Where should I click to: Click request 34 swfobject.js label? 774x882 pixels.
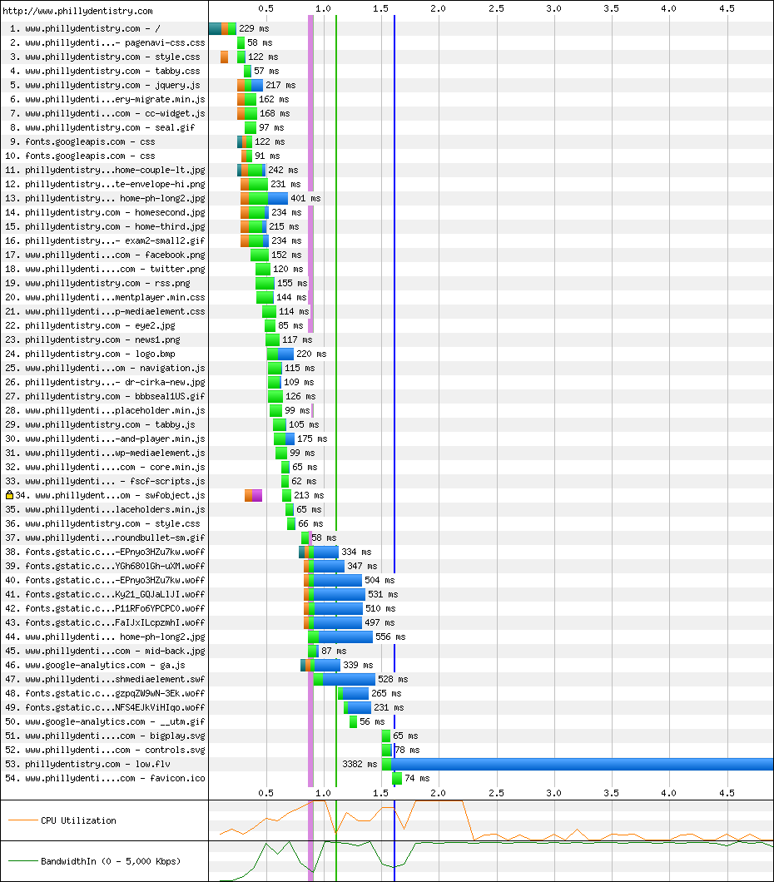click(110, 495)
